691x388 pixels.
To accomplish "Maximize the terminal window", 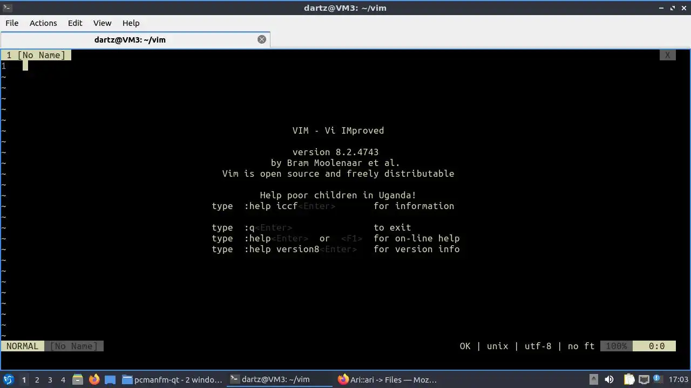I will click(x=673, y=8).
